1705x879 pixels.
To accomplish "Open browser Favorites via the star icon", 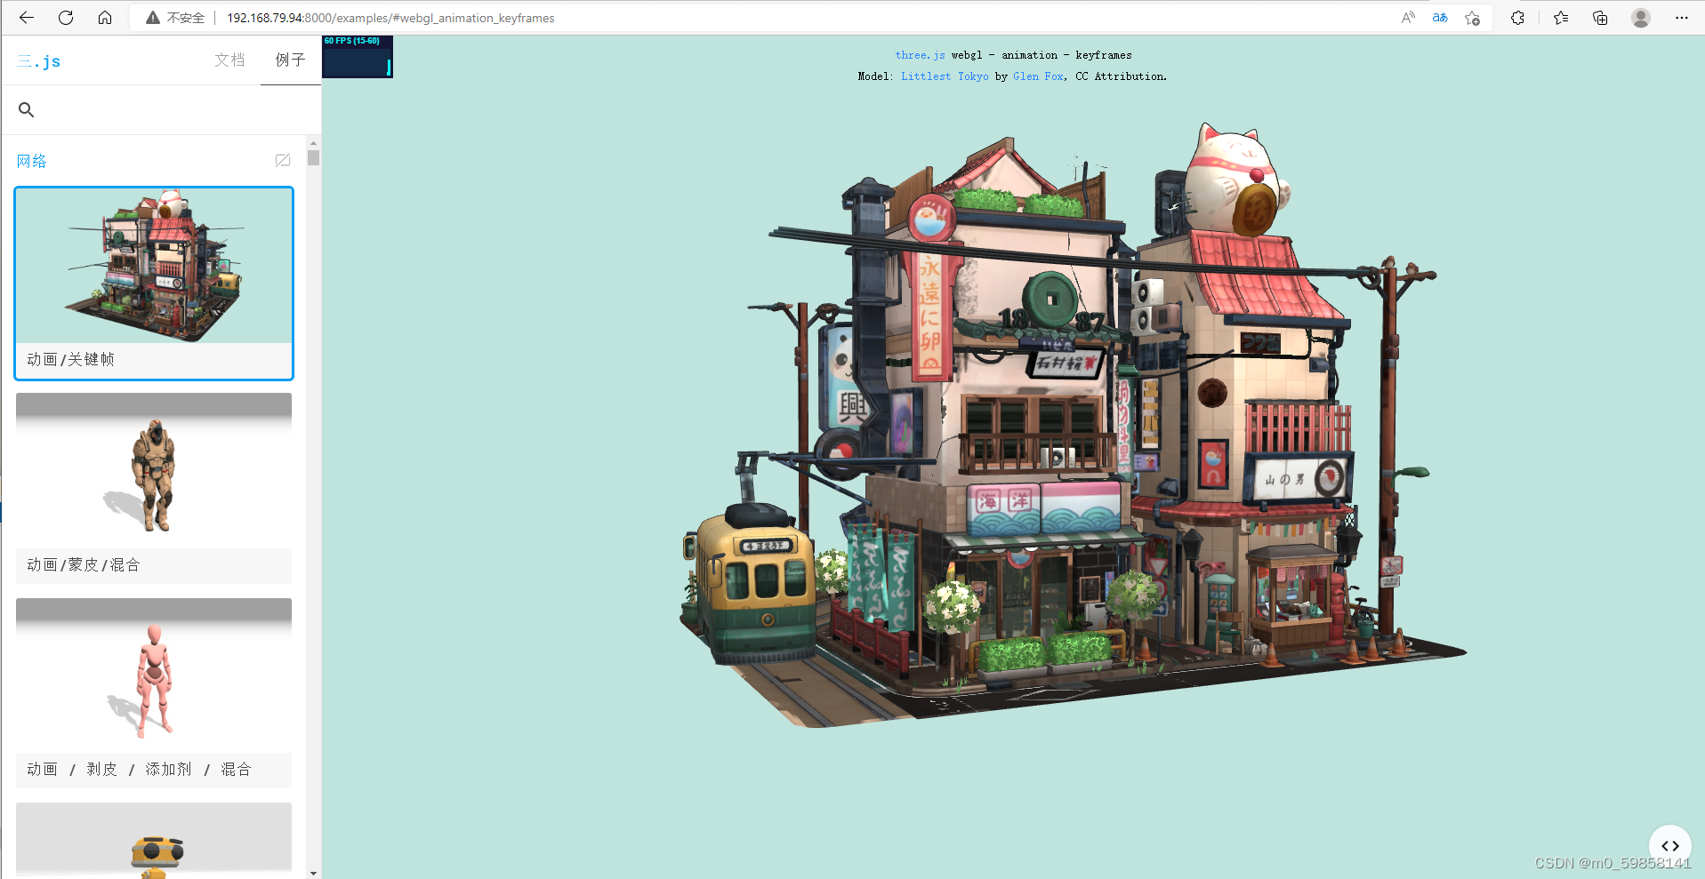I will pos(1560,17).
